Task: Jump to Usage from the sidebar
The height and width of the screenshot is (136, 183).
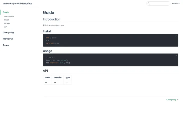Action: 7,23
